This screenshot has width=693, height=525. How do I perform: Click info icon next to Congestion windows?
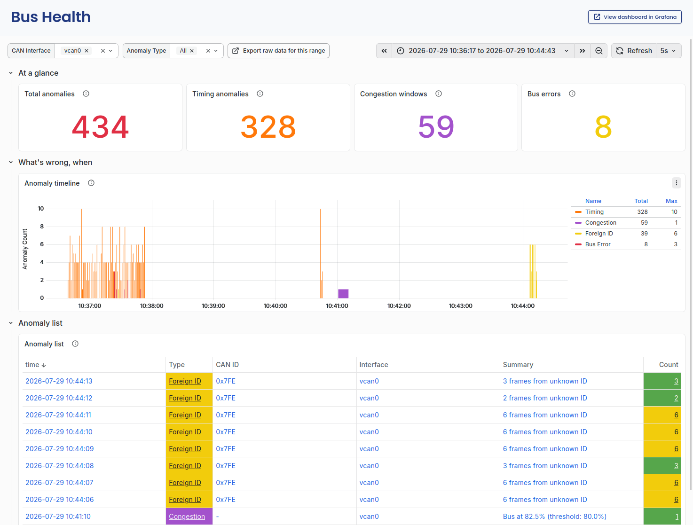[x=439, y=94]
